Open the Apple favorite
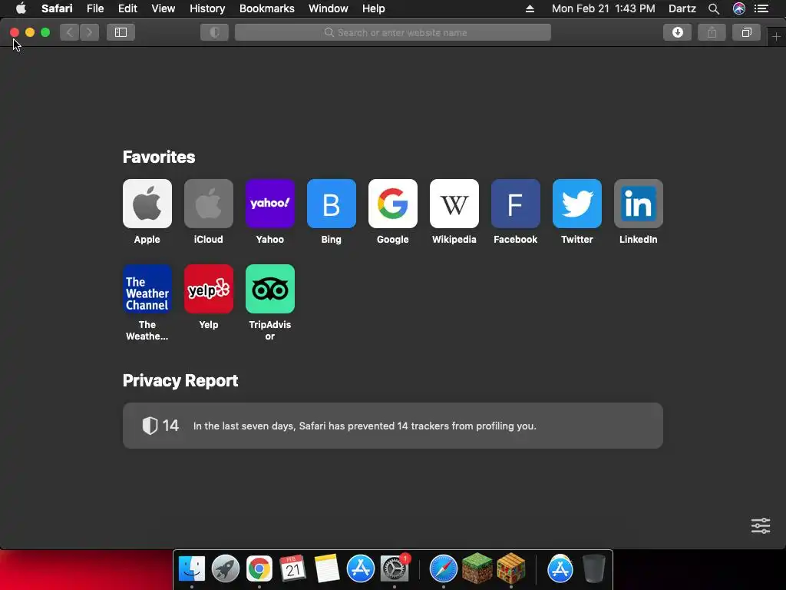The image size is (786, 590). coord(147,204)
